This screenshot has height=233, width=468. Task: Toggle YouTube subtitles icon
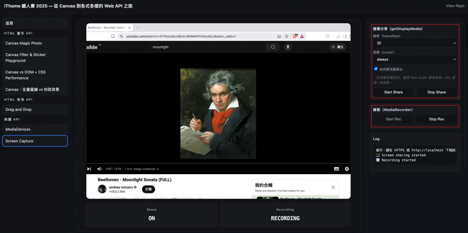click(336, 169)
